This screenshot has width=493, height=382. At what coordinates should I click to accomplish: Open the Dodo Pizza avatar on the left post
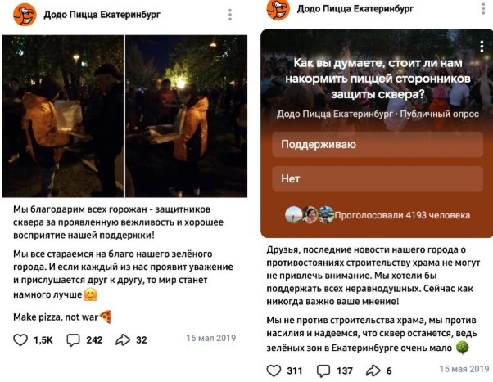coord(25,15)
